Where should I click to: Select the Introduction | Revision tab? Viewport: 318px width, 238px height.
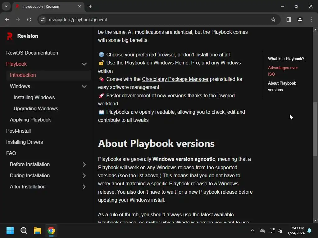pos(48,7)
